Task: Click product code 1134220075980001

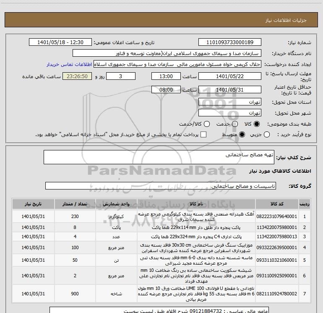Action: point(277,227)
